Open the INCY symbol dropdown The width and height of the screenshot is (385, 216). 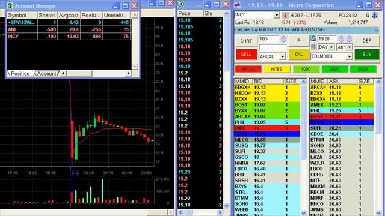point(277,15)
